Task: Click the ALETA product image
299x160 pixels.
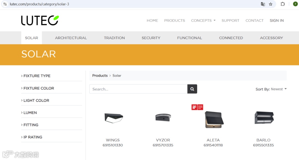Action: click(x=214, y=120)
